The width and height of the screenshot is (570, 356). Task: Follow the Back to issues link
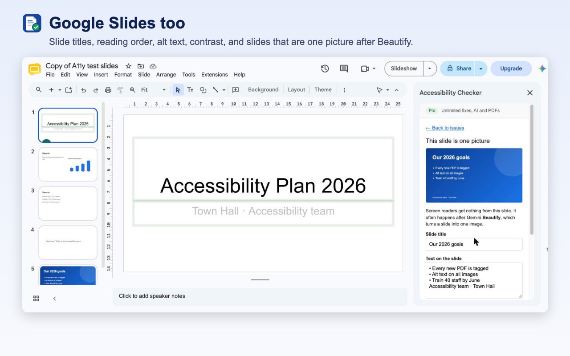click(445, 128)
